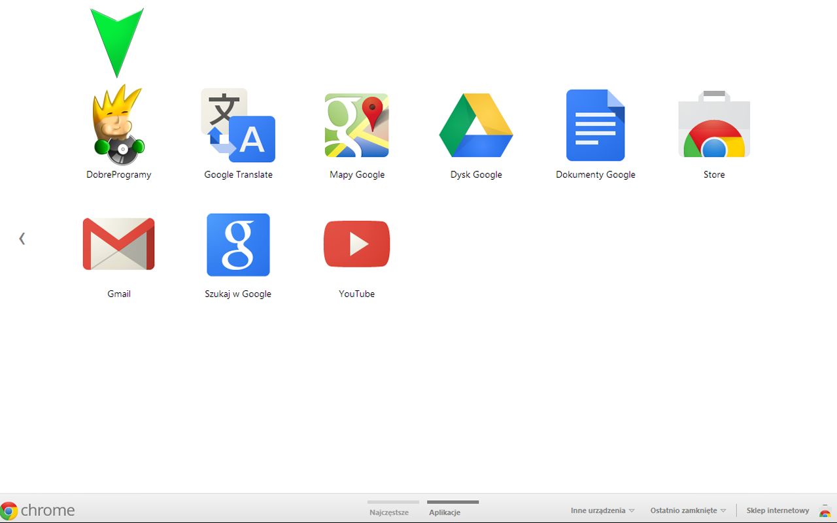837x523 pixels.
Task: Click the Chrome logo in footer
Action: tap(9, 511)
